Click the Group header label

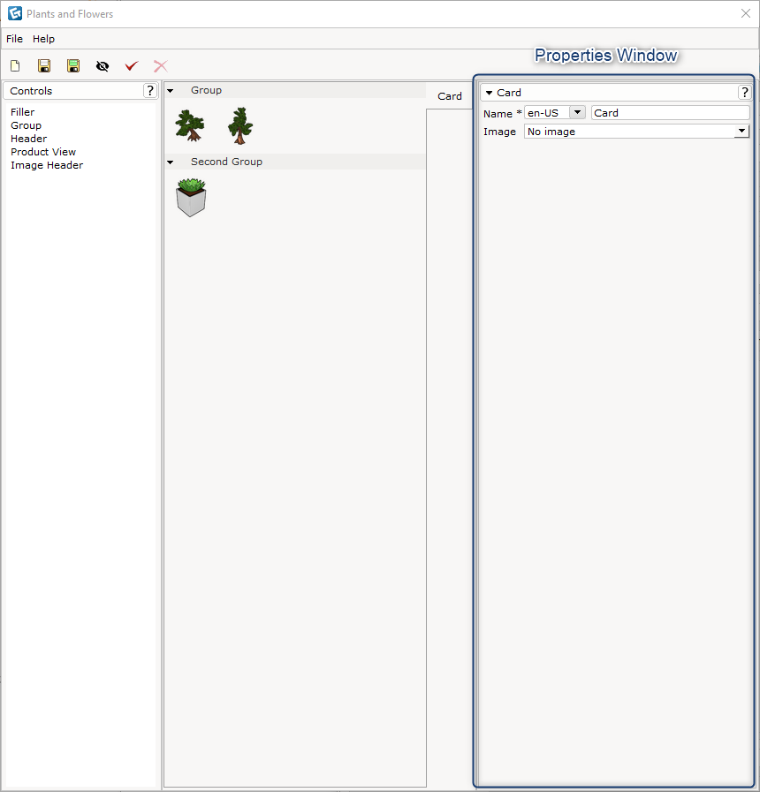point(206,90)
